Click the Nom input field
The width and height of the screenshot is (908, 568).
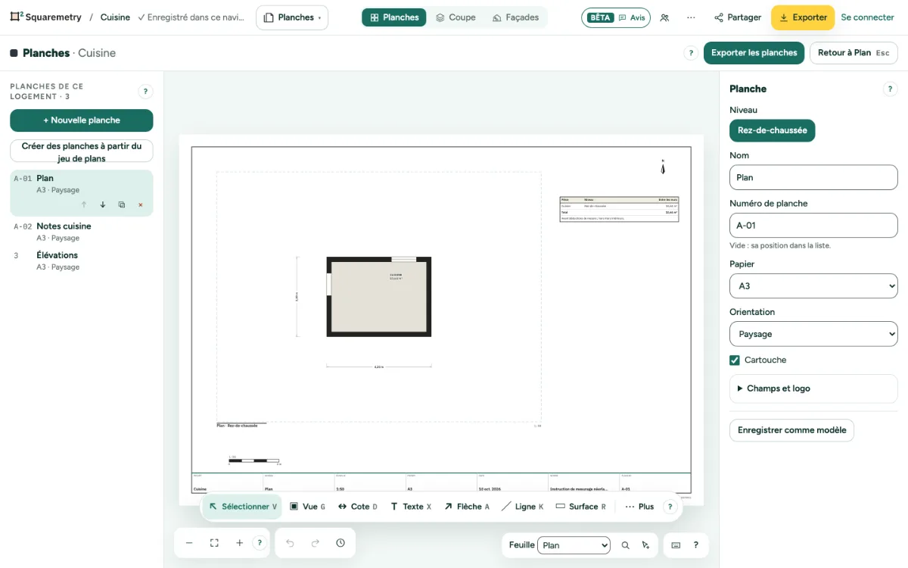click(813, 177)
